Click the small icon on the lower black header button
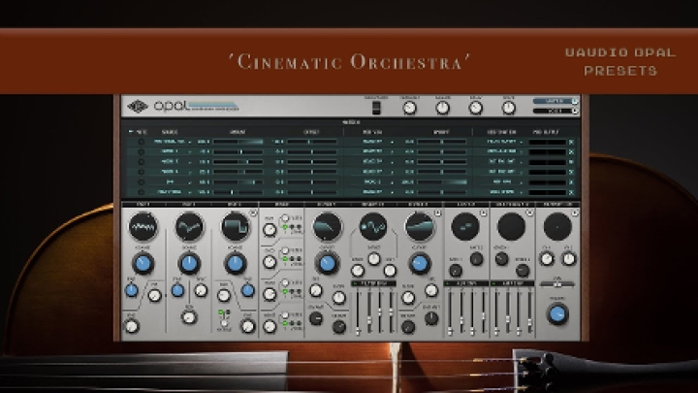Viewport: 698px width, 393px height. click(x=575, y=111)
